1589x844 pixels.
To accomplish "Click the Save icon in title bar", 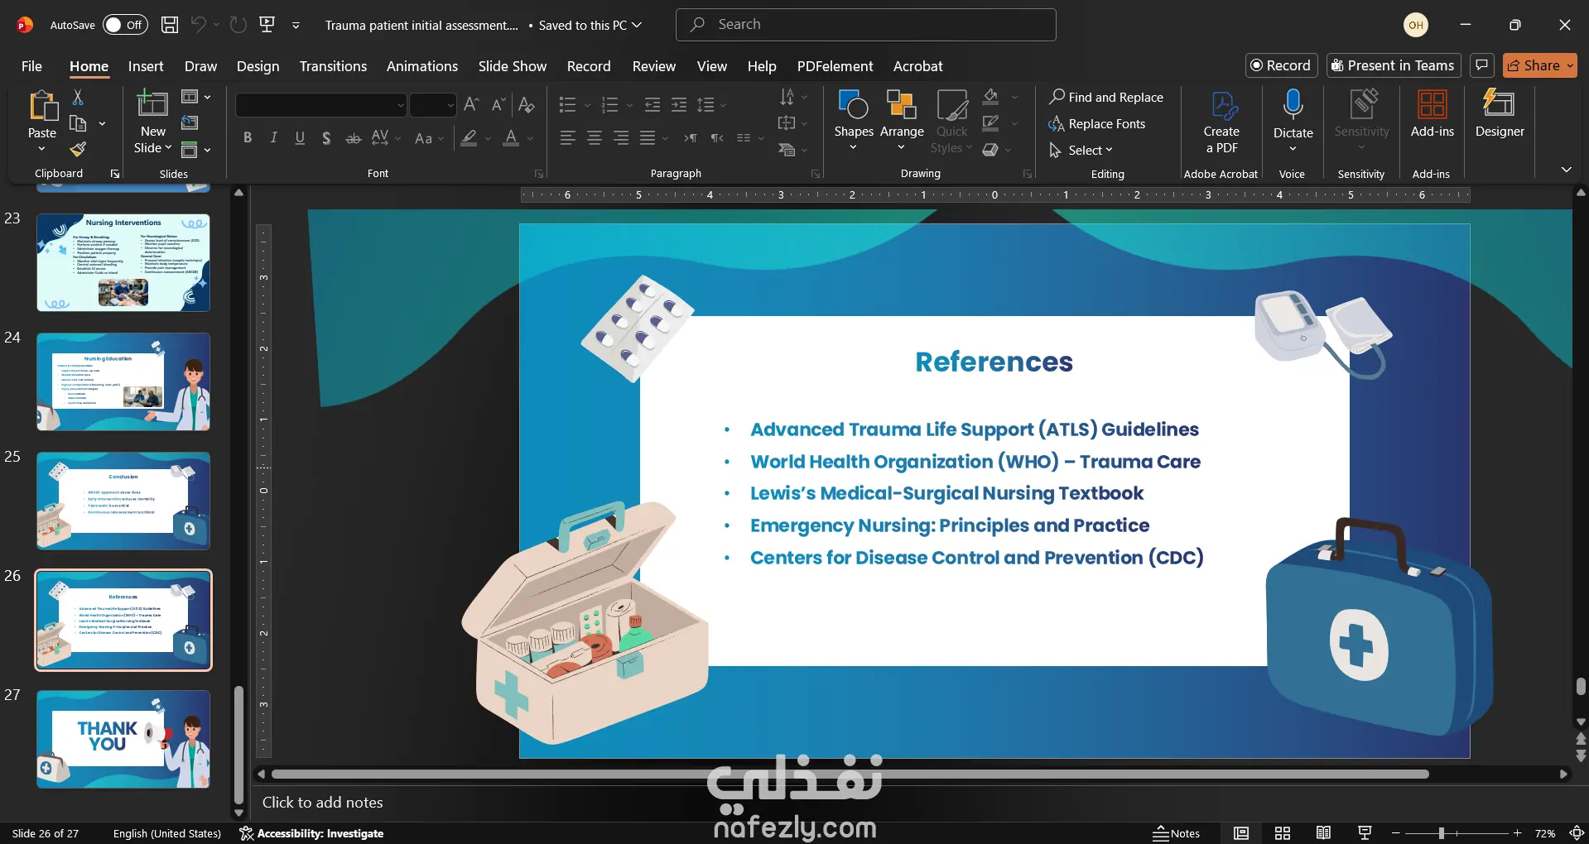I will (x=170, y=25).
